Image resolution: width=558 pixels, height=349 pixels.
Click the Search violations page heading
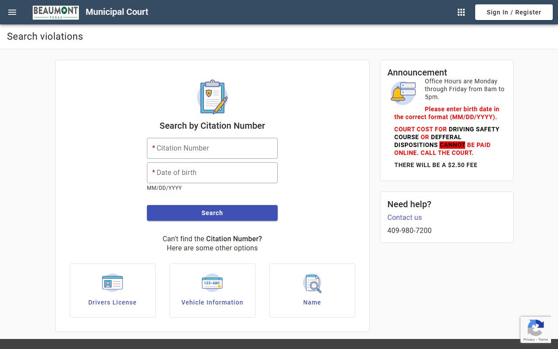[45, 37]
